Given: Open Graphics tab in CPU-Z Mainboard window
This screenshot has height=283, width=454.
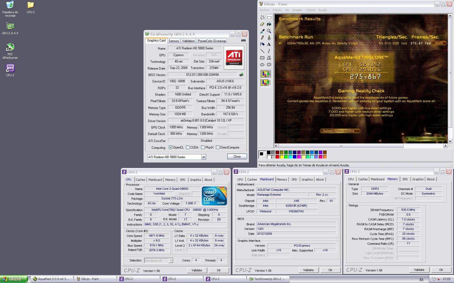Looking at the screenshot, I should (307, 180).
